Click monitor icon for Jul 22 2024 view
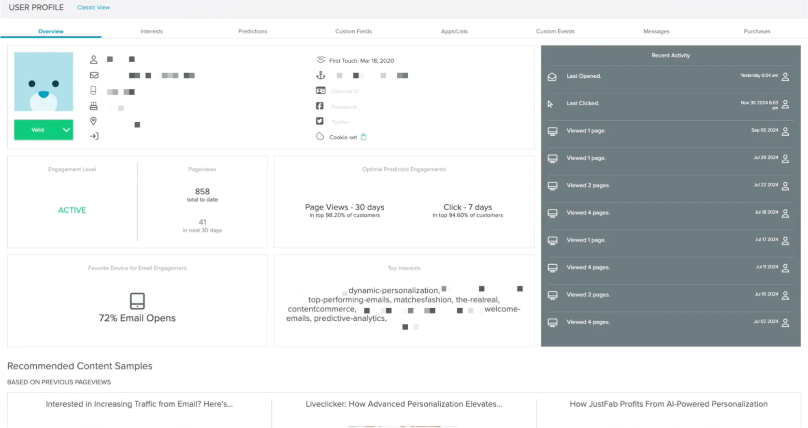 point(552,186)
